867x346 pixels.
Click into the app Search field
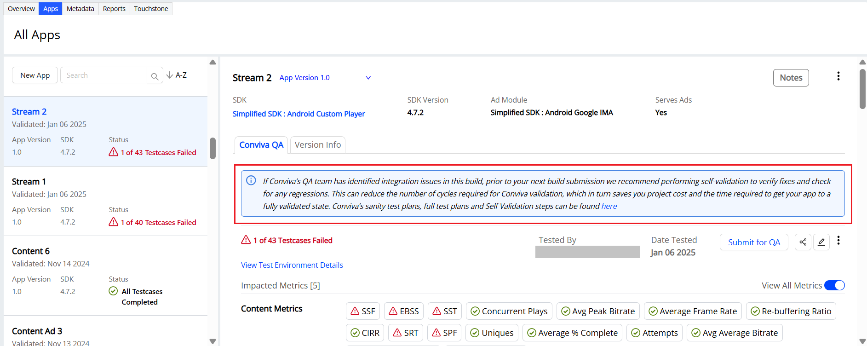pyautogui.click(x=104, y=75)
